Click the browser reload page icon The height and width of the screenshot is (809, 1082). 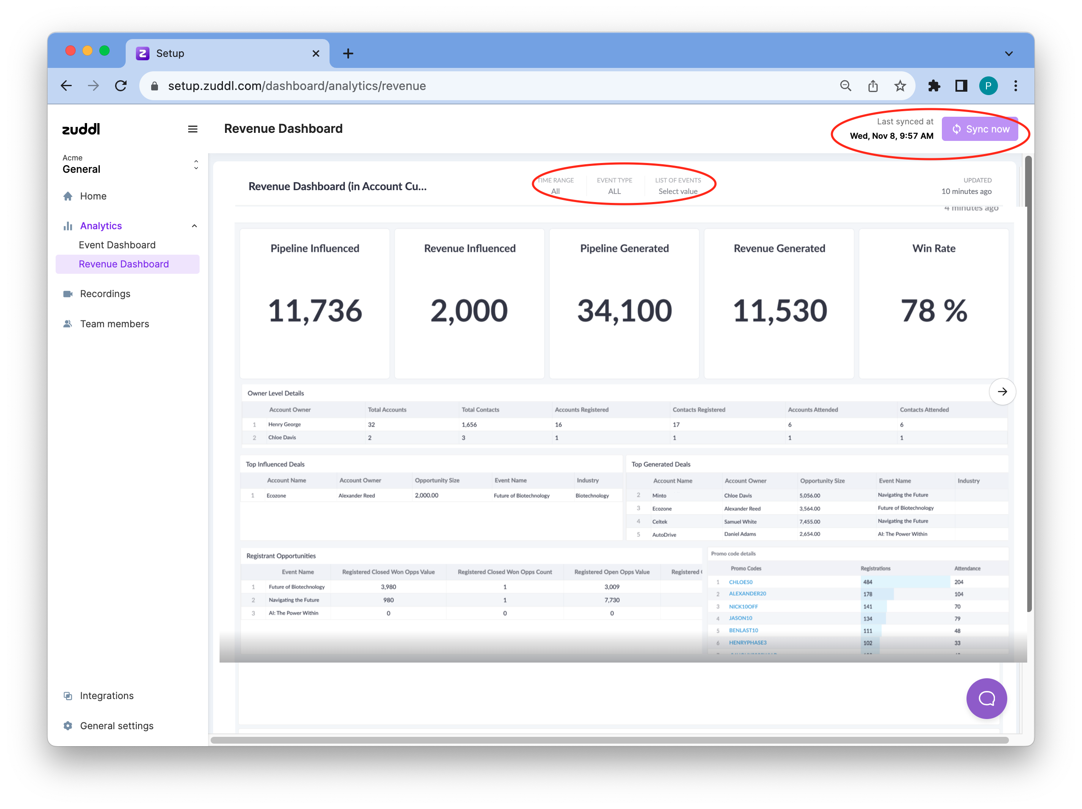coord(121,86)
